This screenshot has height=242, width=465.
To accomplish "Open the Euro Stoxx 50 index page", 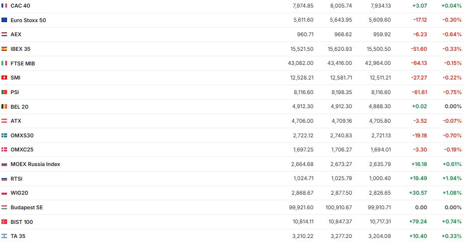I will (28, 20).
